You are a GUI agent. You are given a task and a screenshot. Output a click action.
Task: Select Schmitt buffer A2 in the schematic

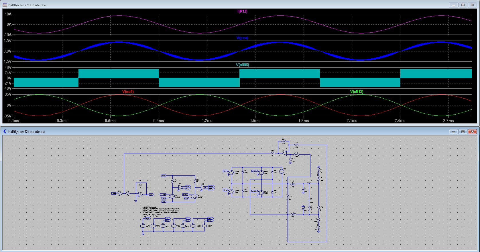pos(203,187)
